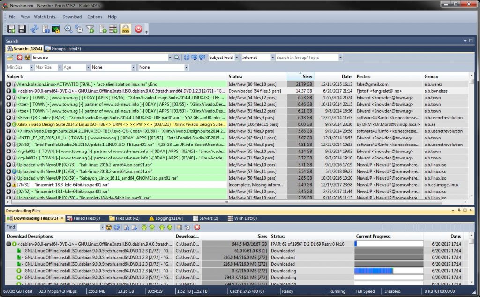Open the Find field dropdown arrow
This screenshot has width=480, height=297.
coord(102,227)
